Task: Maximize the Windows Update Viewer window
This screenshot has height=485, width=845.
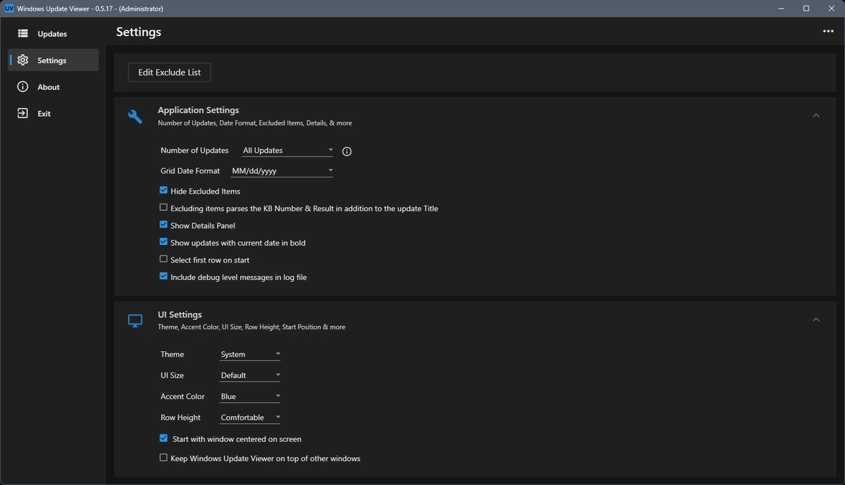Action: coord(806,8)
